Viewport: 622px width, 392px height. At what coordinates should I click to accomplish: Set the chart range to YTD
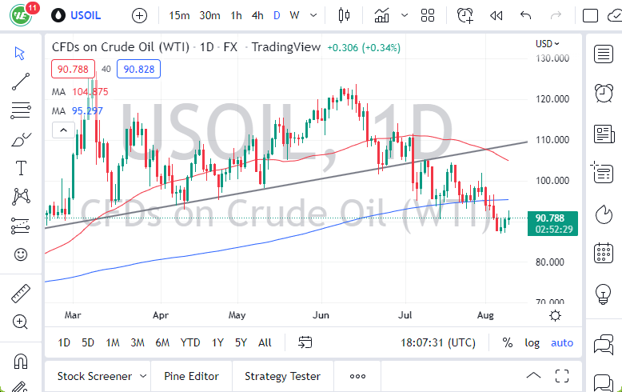click(x=190, y=342)
